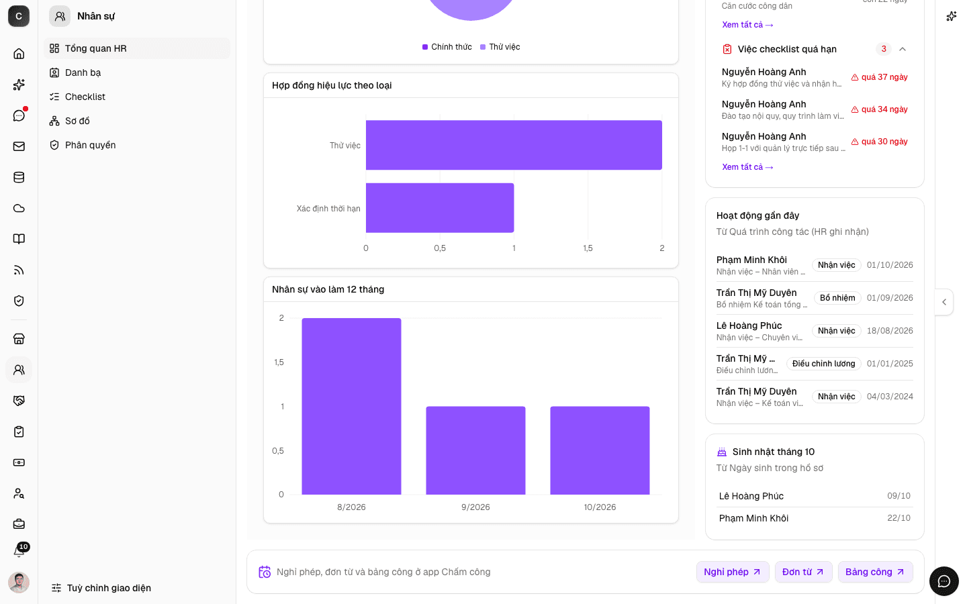967x604 pixels.
Task: Open Phân quyền menu item
Action: click(137, 145)
